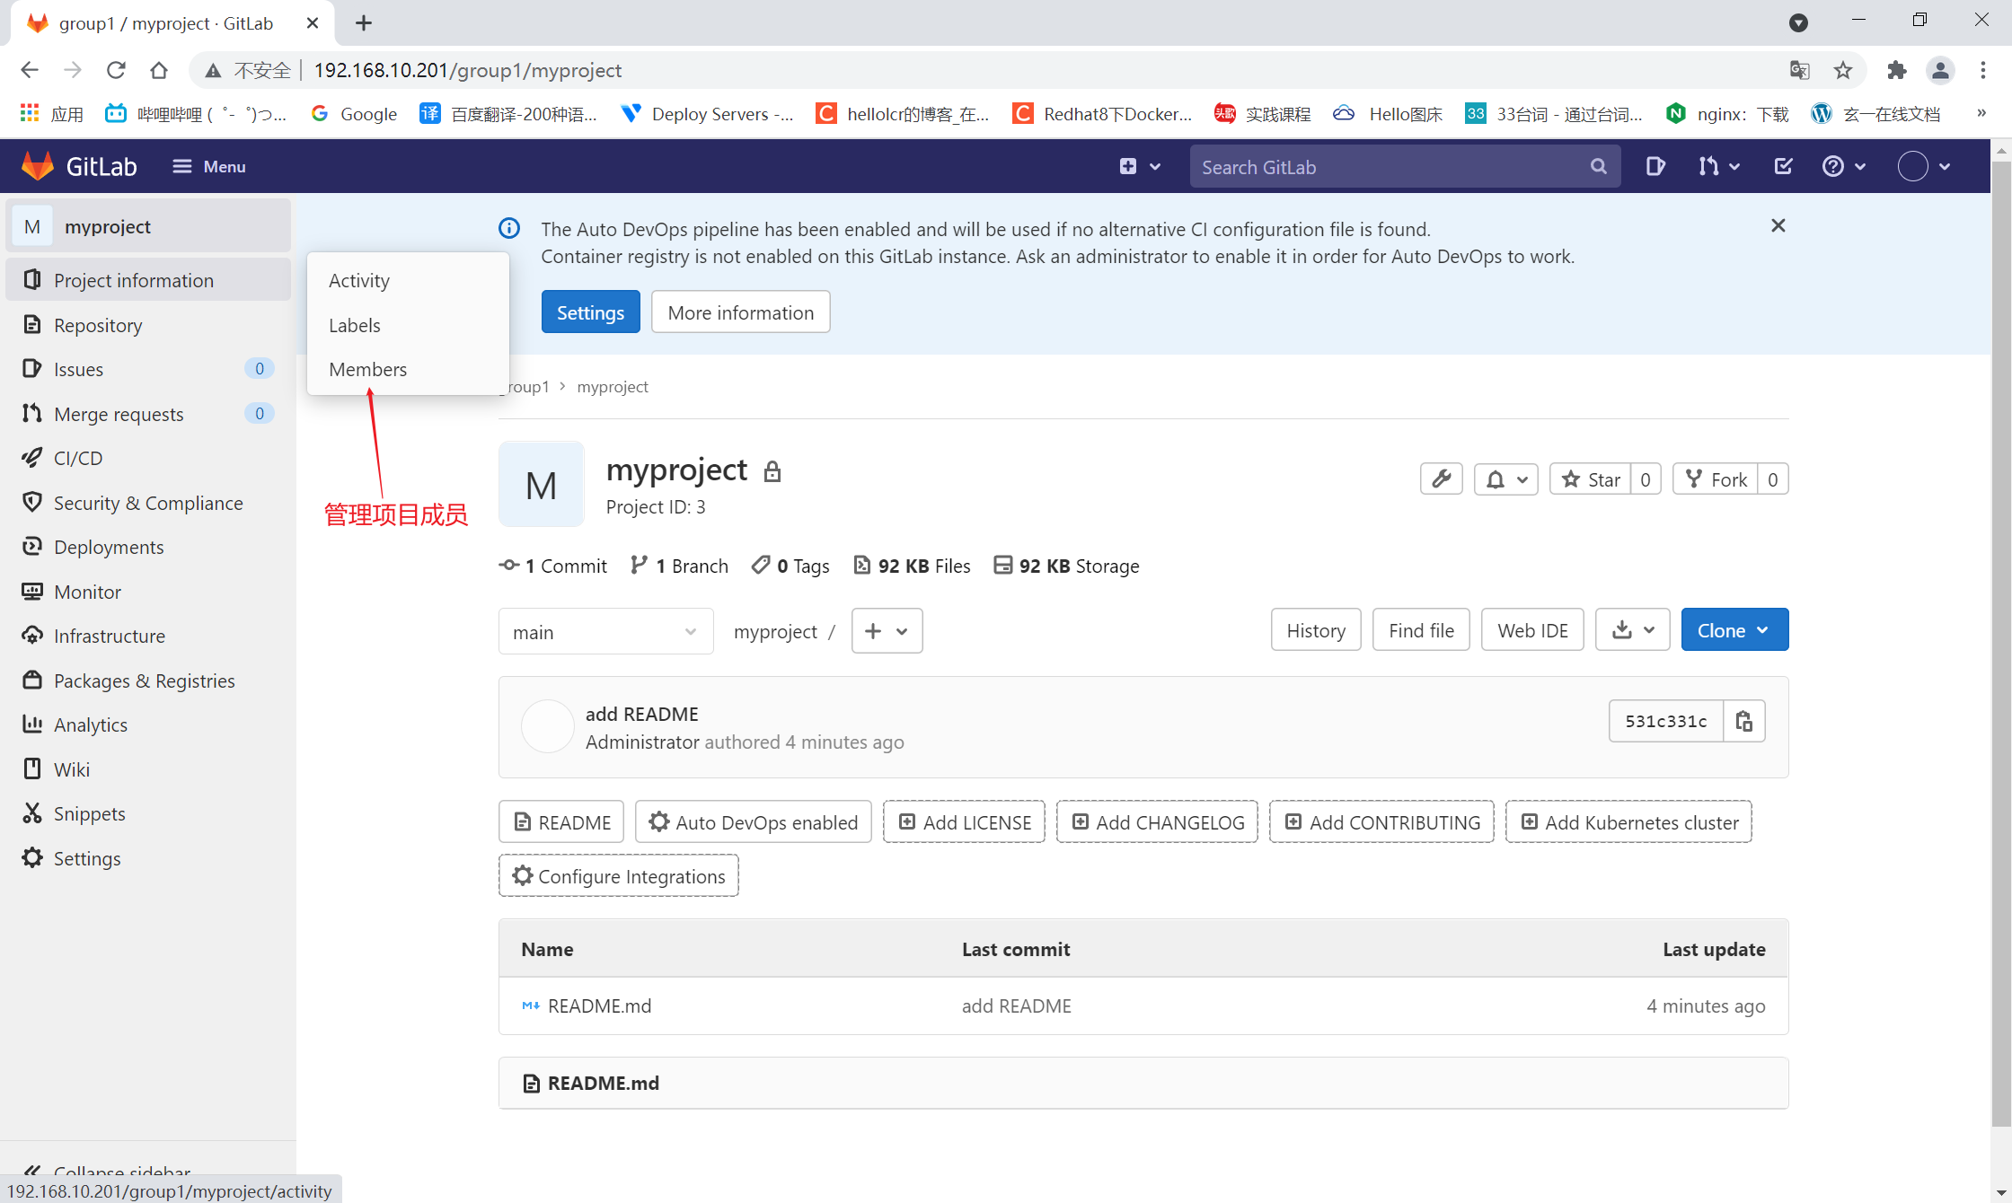Screen dimensions: 2012x1203
Task: Expand the Clone dropdown button
Action: pyautogui.click(x=1734, y=630)
